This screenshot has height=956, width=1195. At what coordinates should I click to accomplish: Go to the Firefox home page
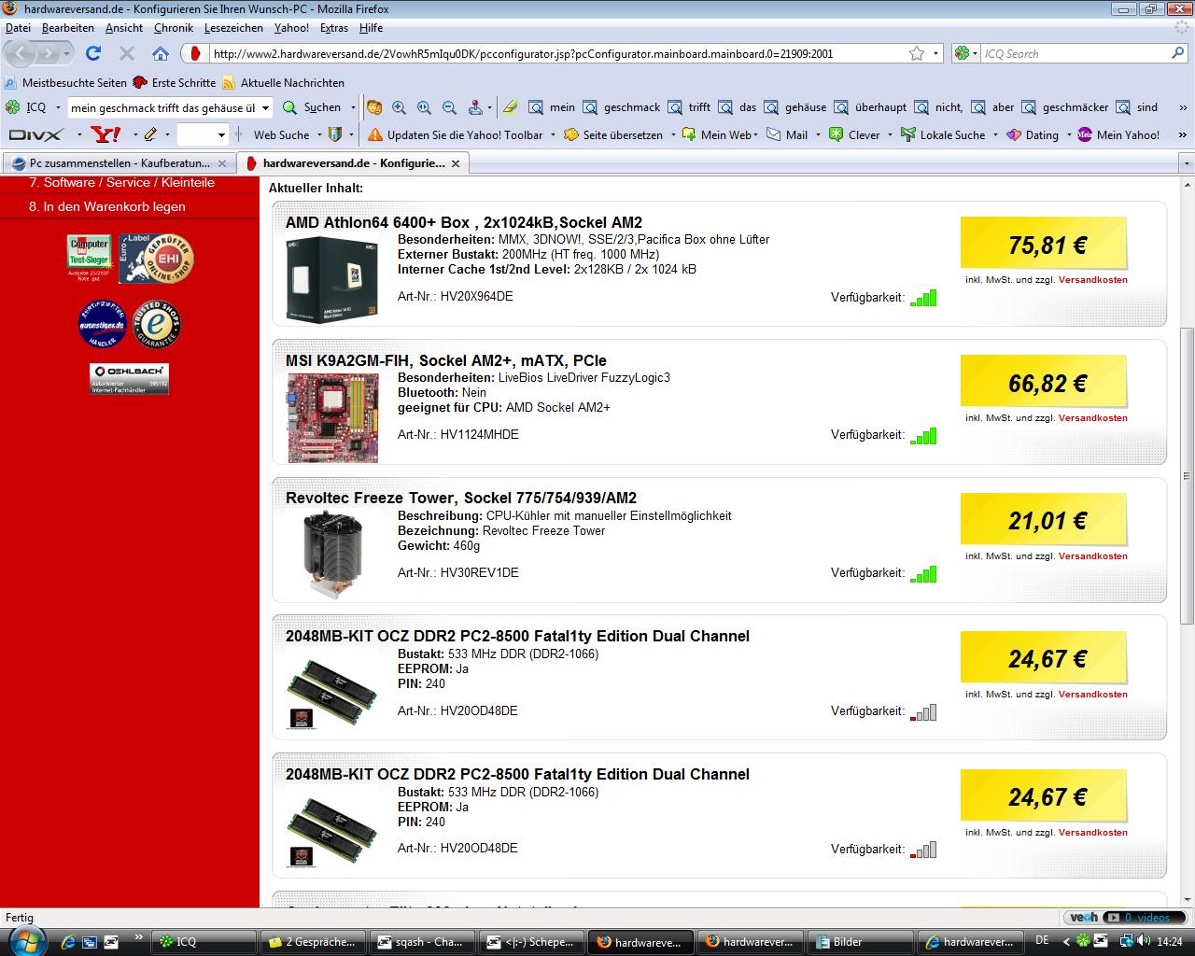161,53
